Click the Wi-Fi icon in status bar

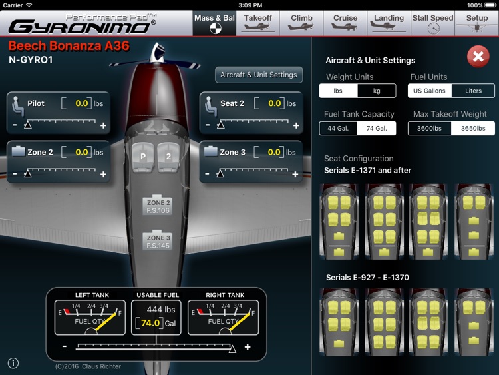pos(29,5)
